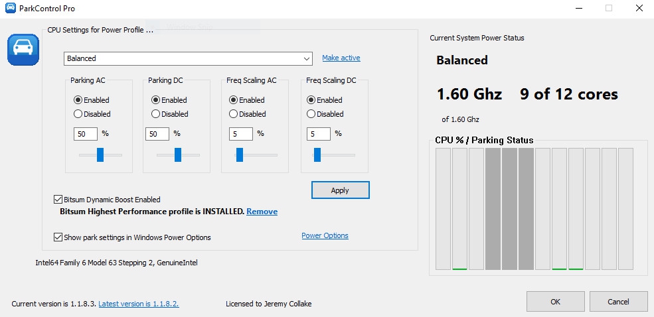Image resolution: width=654 pixels, height=317 pixels.
Task: Click the bold Balanced power status text
Action: 461,60
